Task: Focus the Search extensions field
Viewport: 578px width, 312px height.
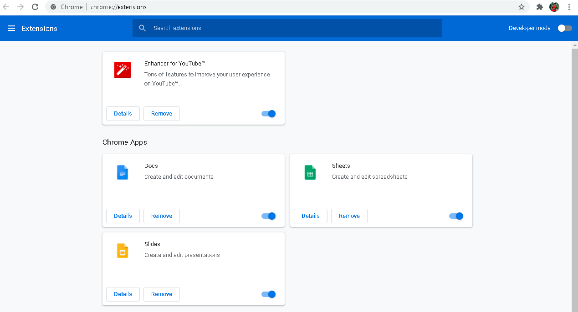Action: tap(292, 28)
